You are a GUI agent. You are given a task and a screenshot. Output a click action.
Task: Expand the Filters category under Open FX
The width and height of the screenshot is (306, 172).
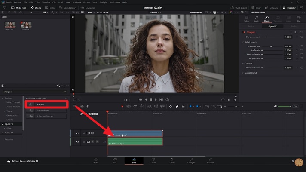[x=4, y=128]
